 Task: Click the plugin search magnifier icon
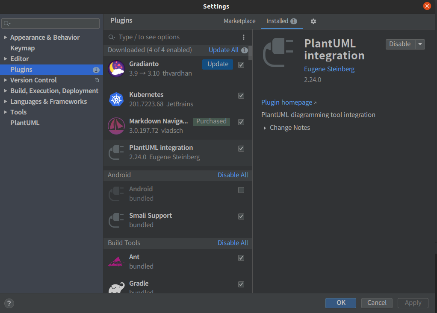pyautogui.click(x=112, y=37)
